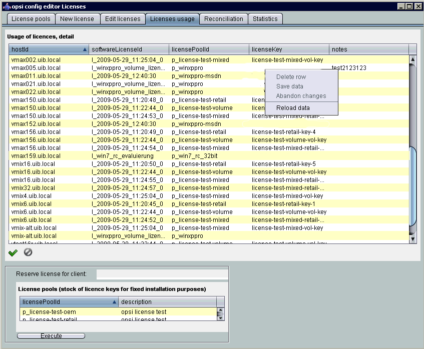The height and width of the screenshot is (349, 424).
Task: Select the vmax159.uib.local row
Action: point(209,156)
